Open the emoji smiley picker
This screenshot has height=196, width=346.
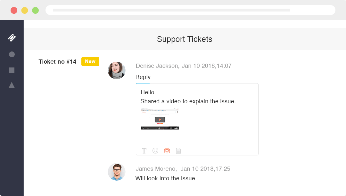point(155,151)
